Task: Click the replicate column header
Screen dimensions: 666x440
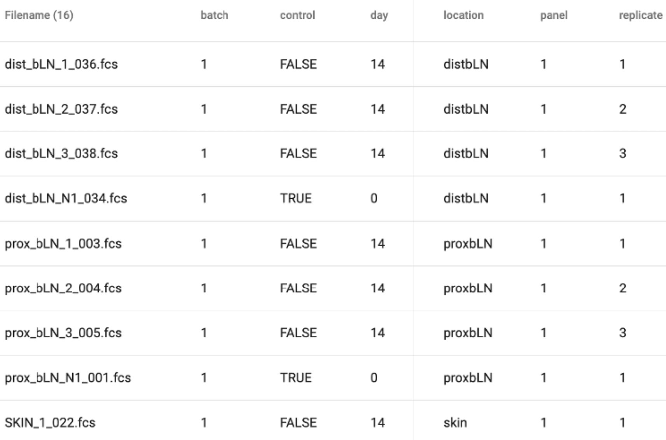Action: 640,15
